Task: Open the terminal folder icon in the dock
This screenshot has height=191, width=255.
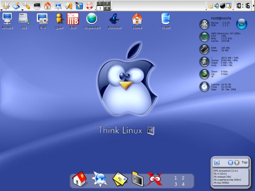Action: (x=137, y=179)
